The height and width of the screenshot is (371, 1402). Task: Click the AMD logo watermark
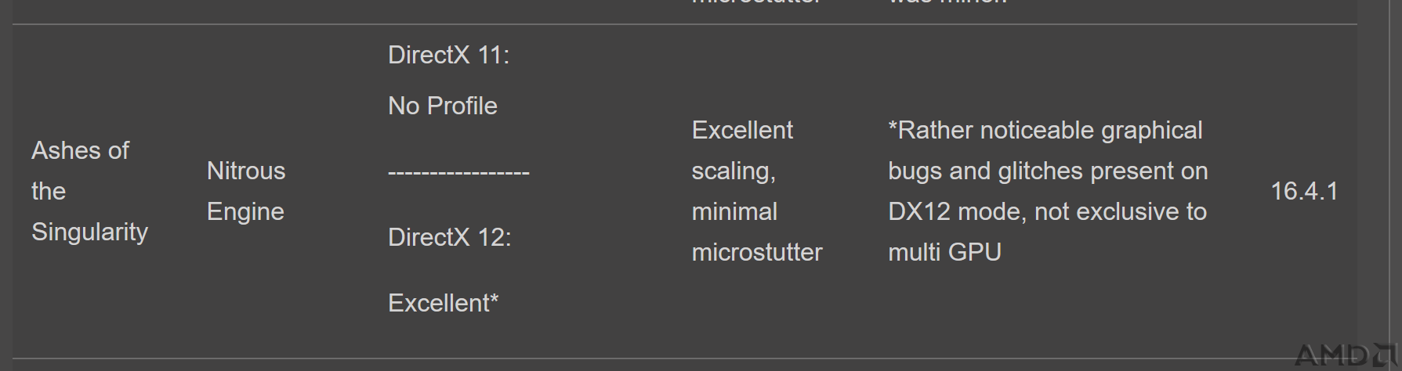[1345, 356]
